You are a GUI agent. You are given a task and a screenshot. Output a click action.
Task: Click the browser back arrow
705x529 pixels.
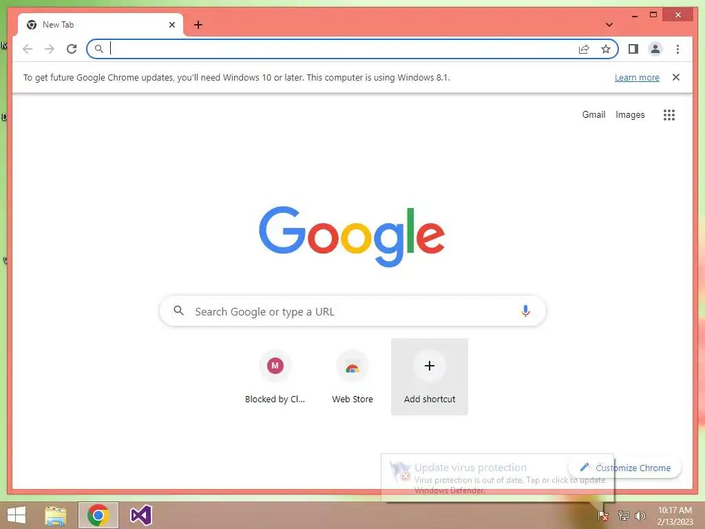(x=28, y=49)
